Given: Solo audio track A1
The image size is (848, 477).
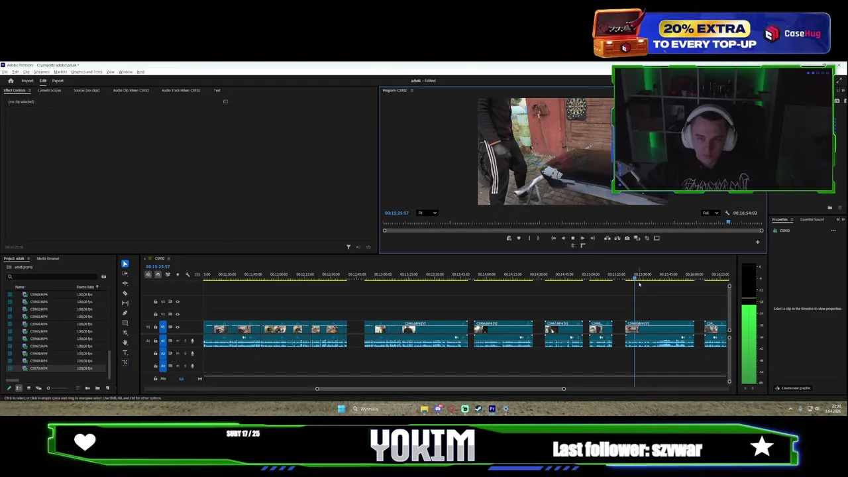Looking at the screenshot, I should 185,341.
